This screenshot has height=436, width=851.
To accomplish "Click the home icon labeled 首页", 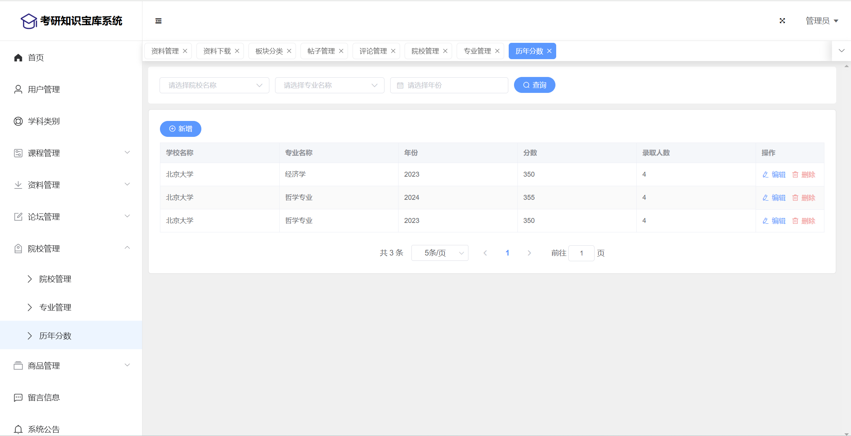I will [x=18, y=58].
